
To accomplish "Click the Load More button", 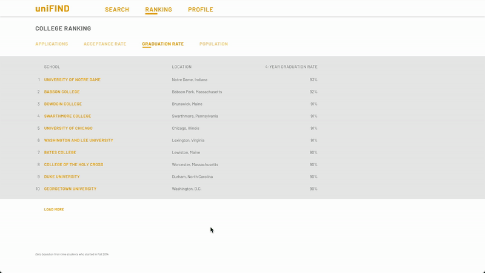I will 54,209.
